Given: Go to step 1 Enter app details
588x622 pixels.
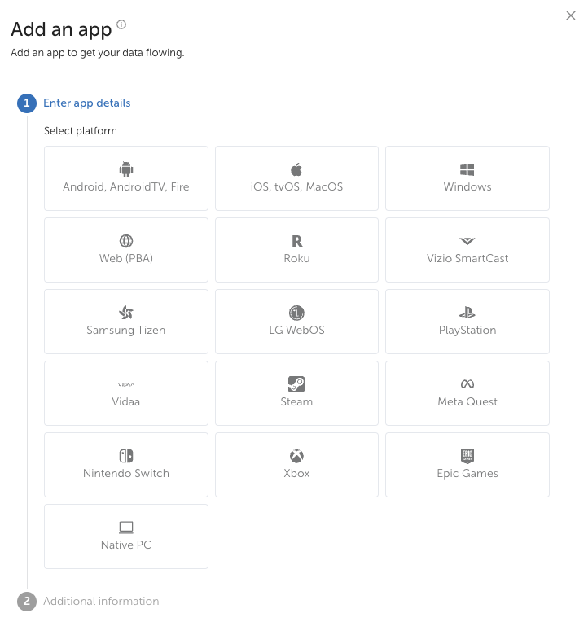Looking at the screenshot, I should [x=86, y=103].
